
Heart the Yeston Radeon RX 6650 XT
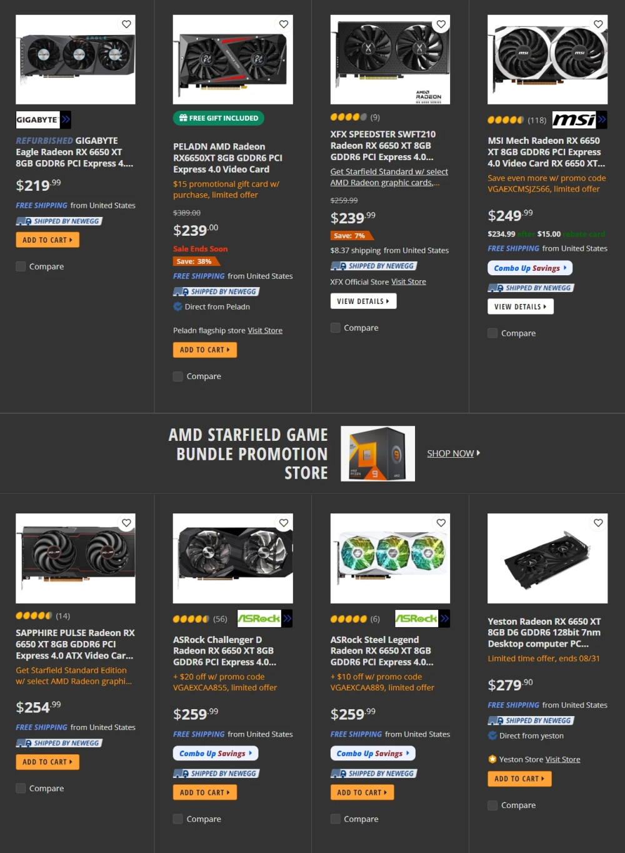pyautogui.click(x=598, y=523)
